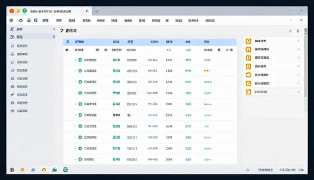Viewport: 314px width, 180px height.
Task: Click the first icon in the top toolbar
Action: 11,21
